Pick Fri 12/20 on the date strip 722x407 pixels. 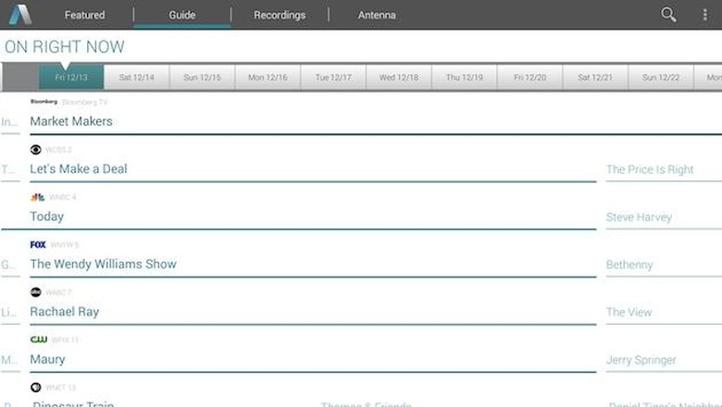click(x=529, y=78)
